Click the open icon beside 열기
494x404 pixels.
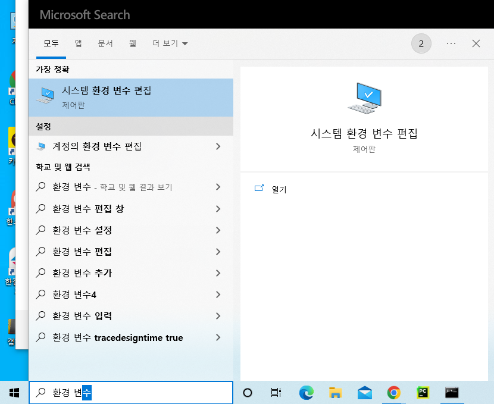click(x=259, y=188)
